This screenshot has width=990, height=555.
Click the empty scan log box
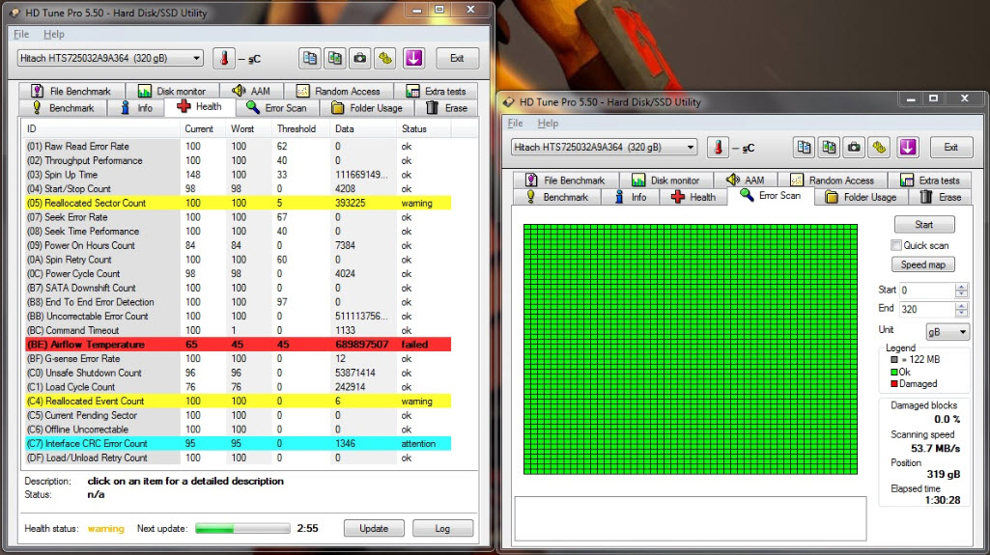[x=691, y=518]
